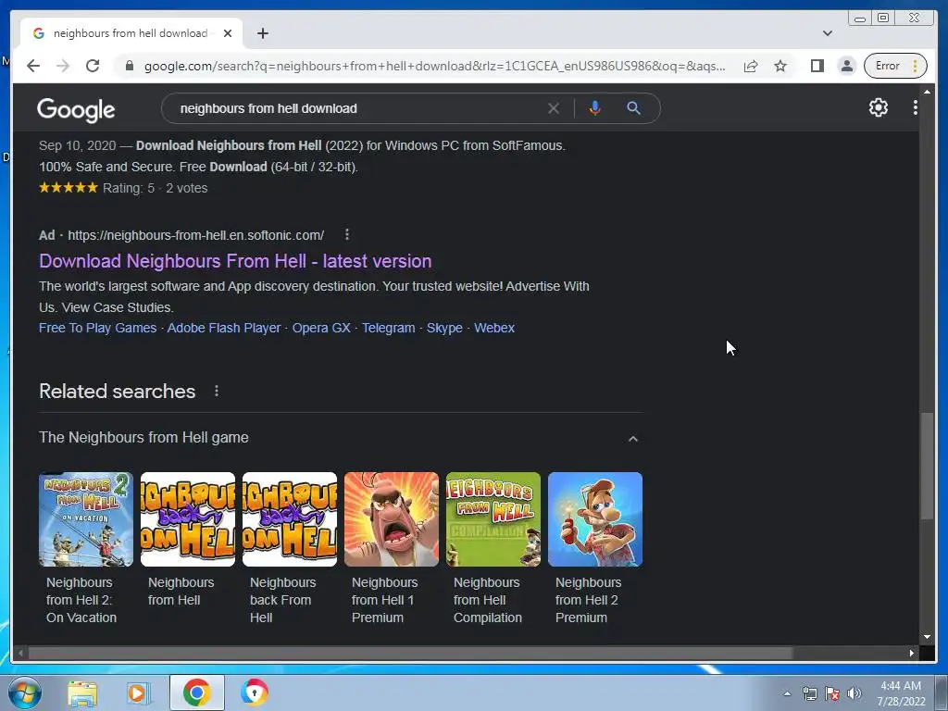Click the forward navigation arrow

pos(63,66)
